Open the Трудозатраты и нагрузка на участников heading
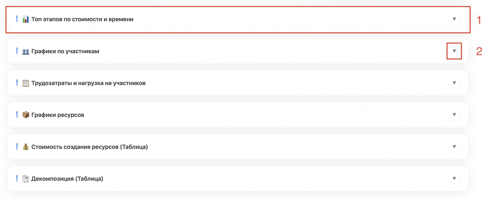 pyautogui.click(x=88, y=83)
